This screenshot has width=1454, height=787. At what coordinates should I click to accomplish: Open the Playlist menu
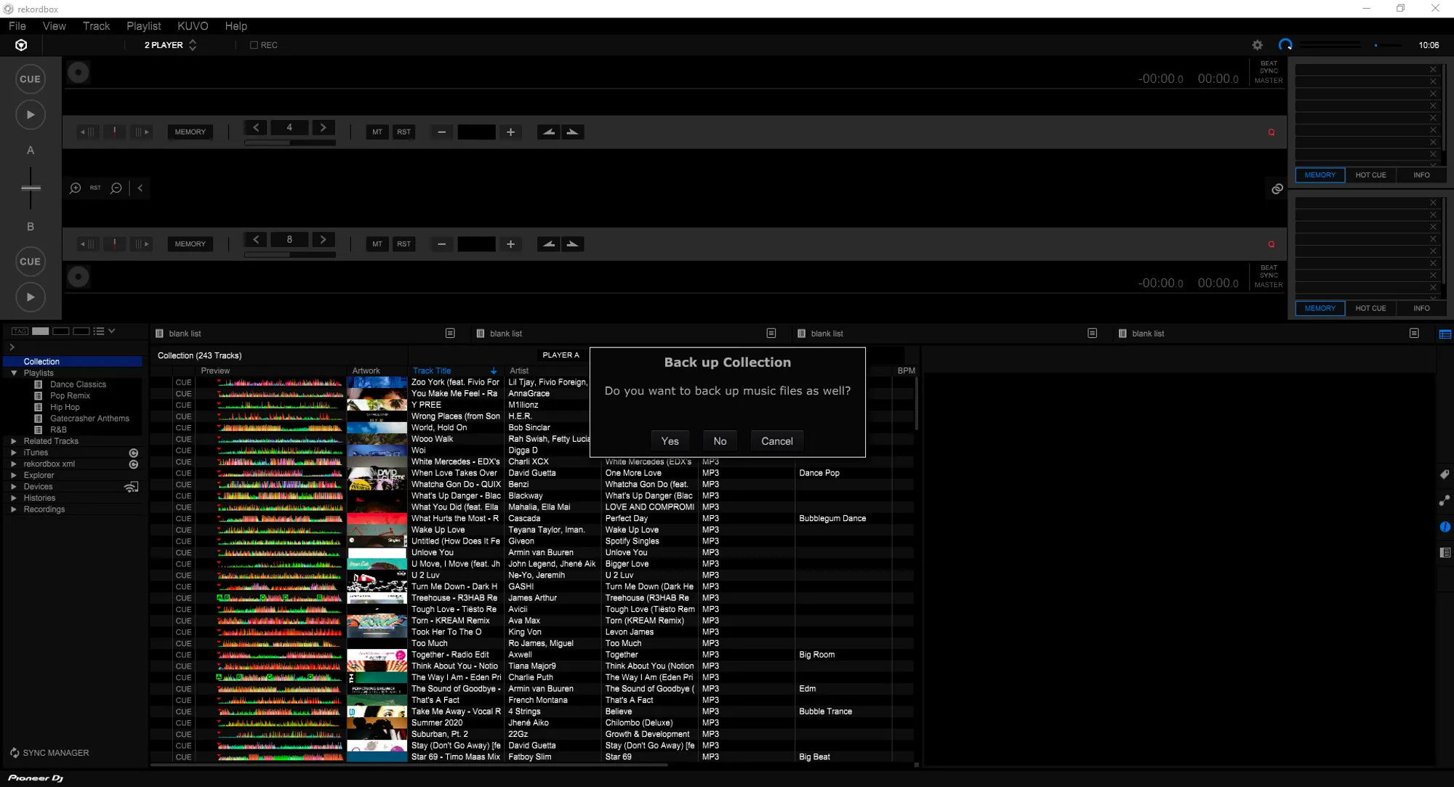coord(143,26)
